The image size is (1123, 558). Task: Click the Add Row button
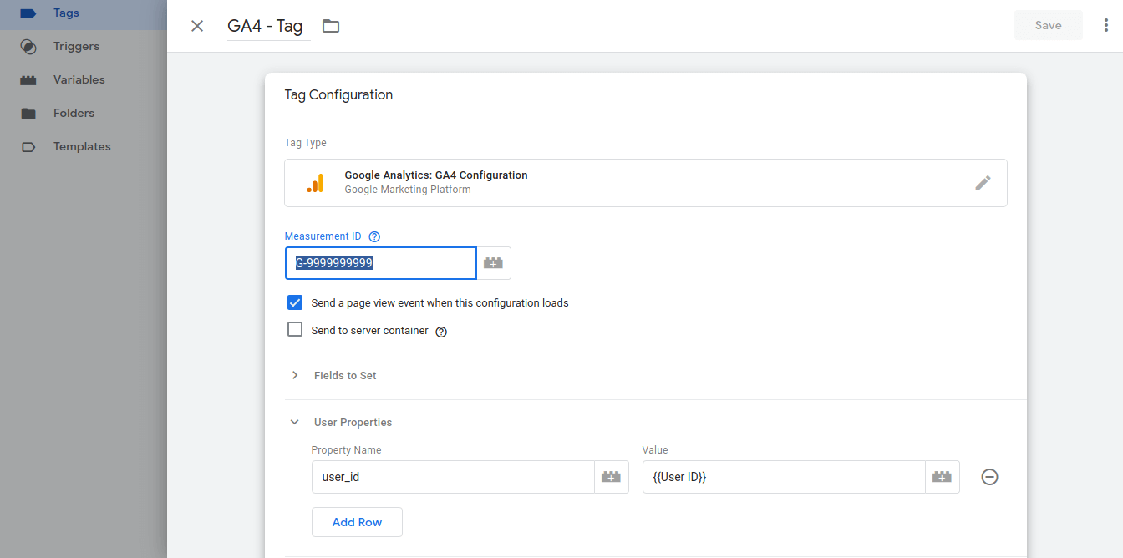(x=357, y=522)
